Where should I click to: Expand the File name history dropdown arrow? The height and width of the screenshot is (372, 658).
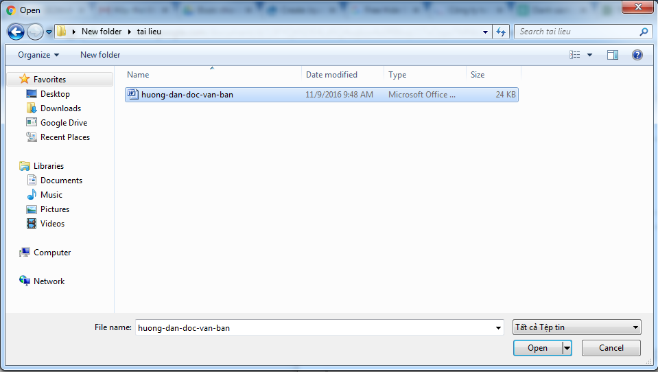tap(499, 328)
